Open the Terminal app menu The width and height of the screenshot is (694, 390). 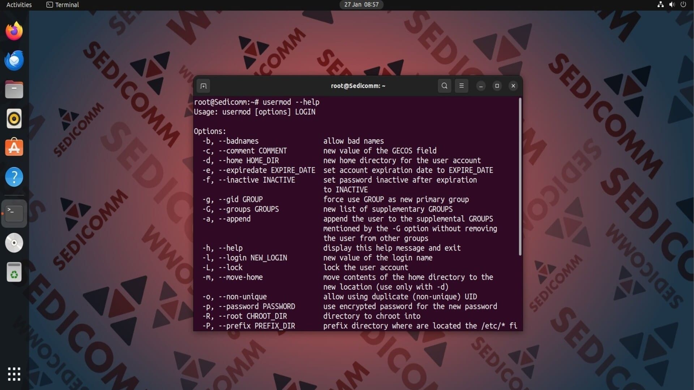63,5
